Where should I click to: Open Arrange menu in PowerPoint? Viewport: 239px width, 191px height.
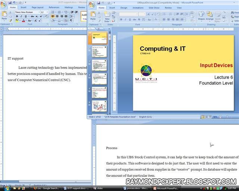point(209,16)
